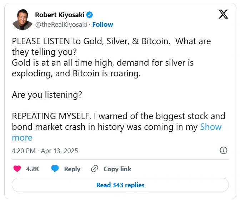Screen dimensions: 241x203
Task: Follow @theRealKiyosaki
Action: pos(102,24)
